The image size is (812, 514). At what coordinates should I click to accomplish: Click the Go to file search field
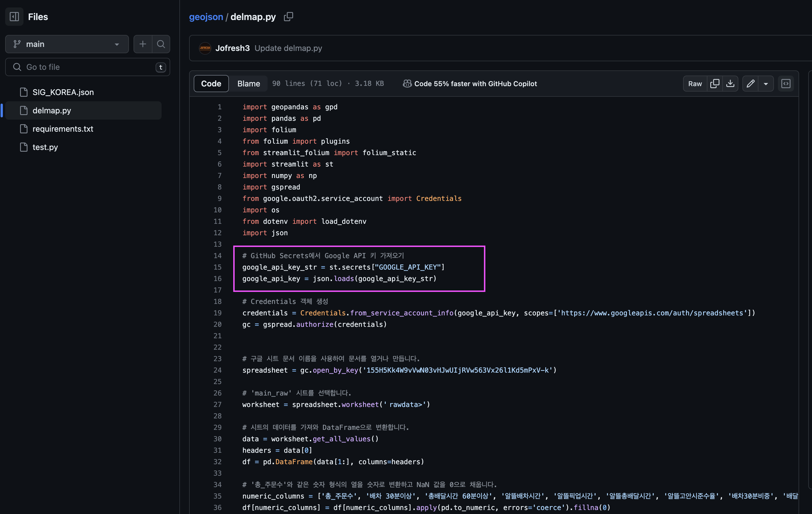click(x=88, y=67)
